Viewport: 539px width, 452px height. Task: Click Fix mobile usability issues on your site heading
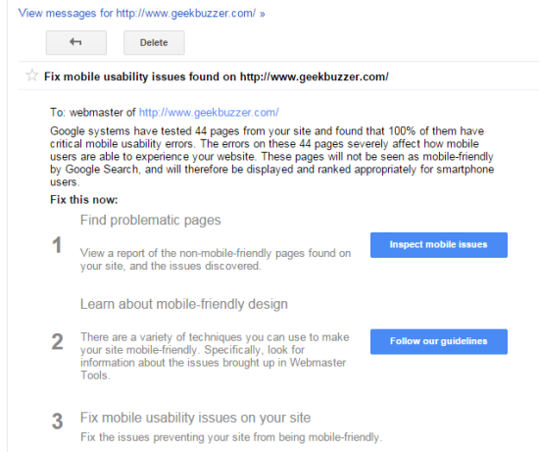[195, 418]
